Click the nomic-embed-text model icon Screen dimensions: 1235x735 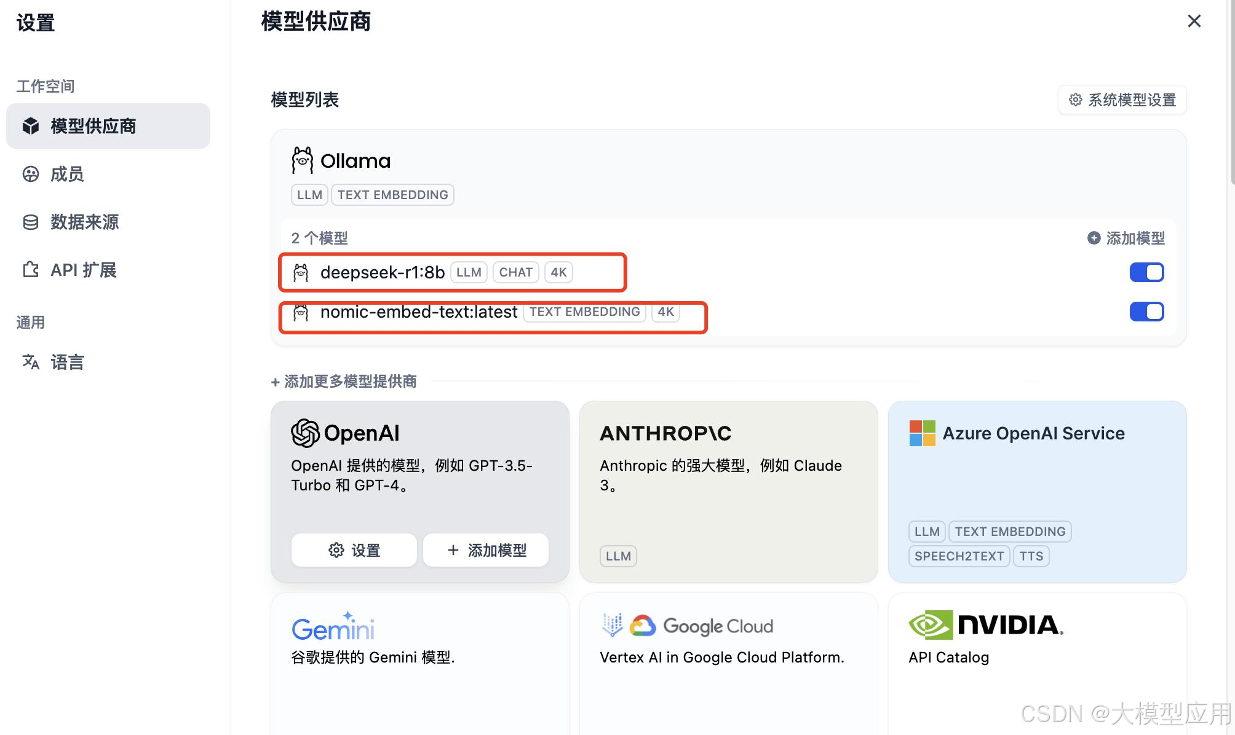pyautogui.click(x=301, y=312)
